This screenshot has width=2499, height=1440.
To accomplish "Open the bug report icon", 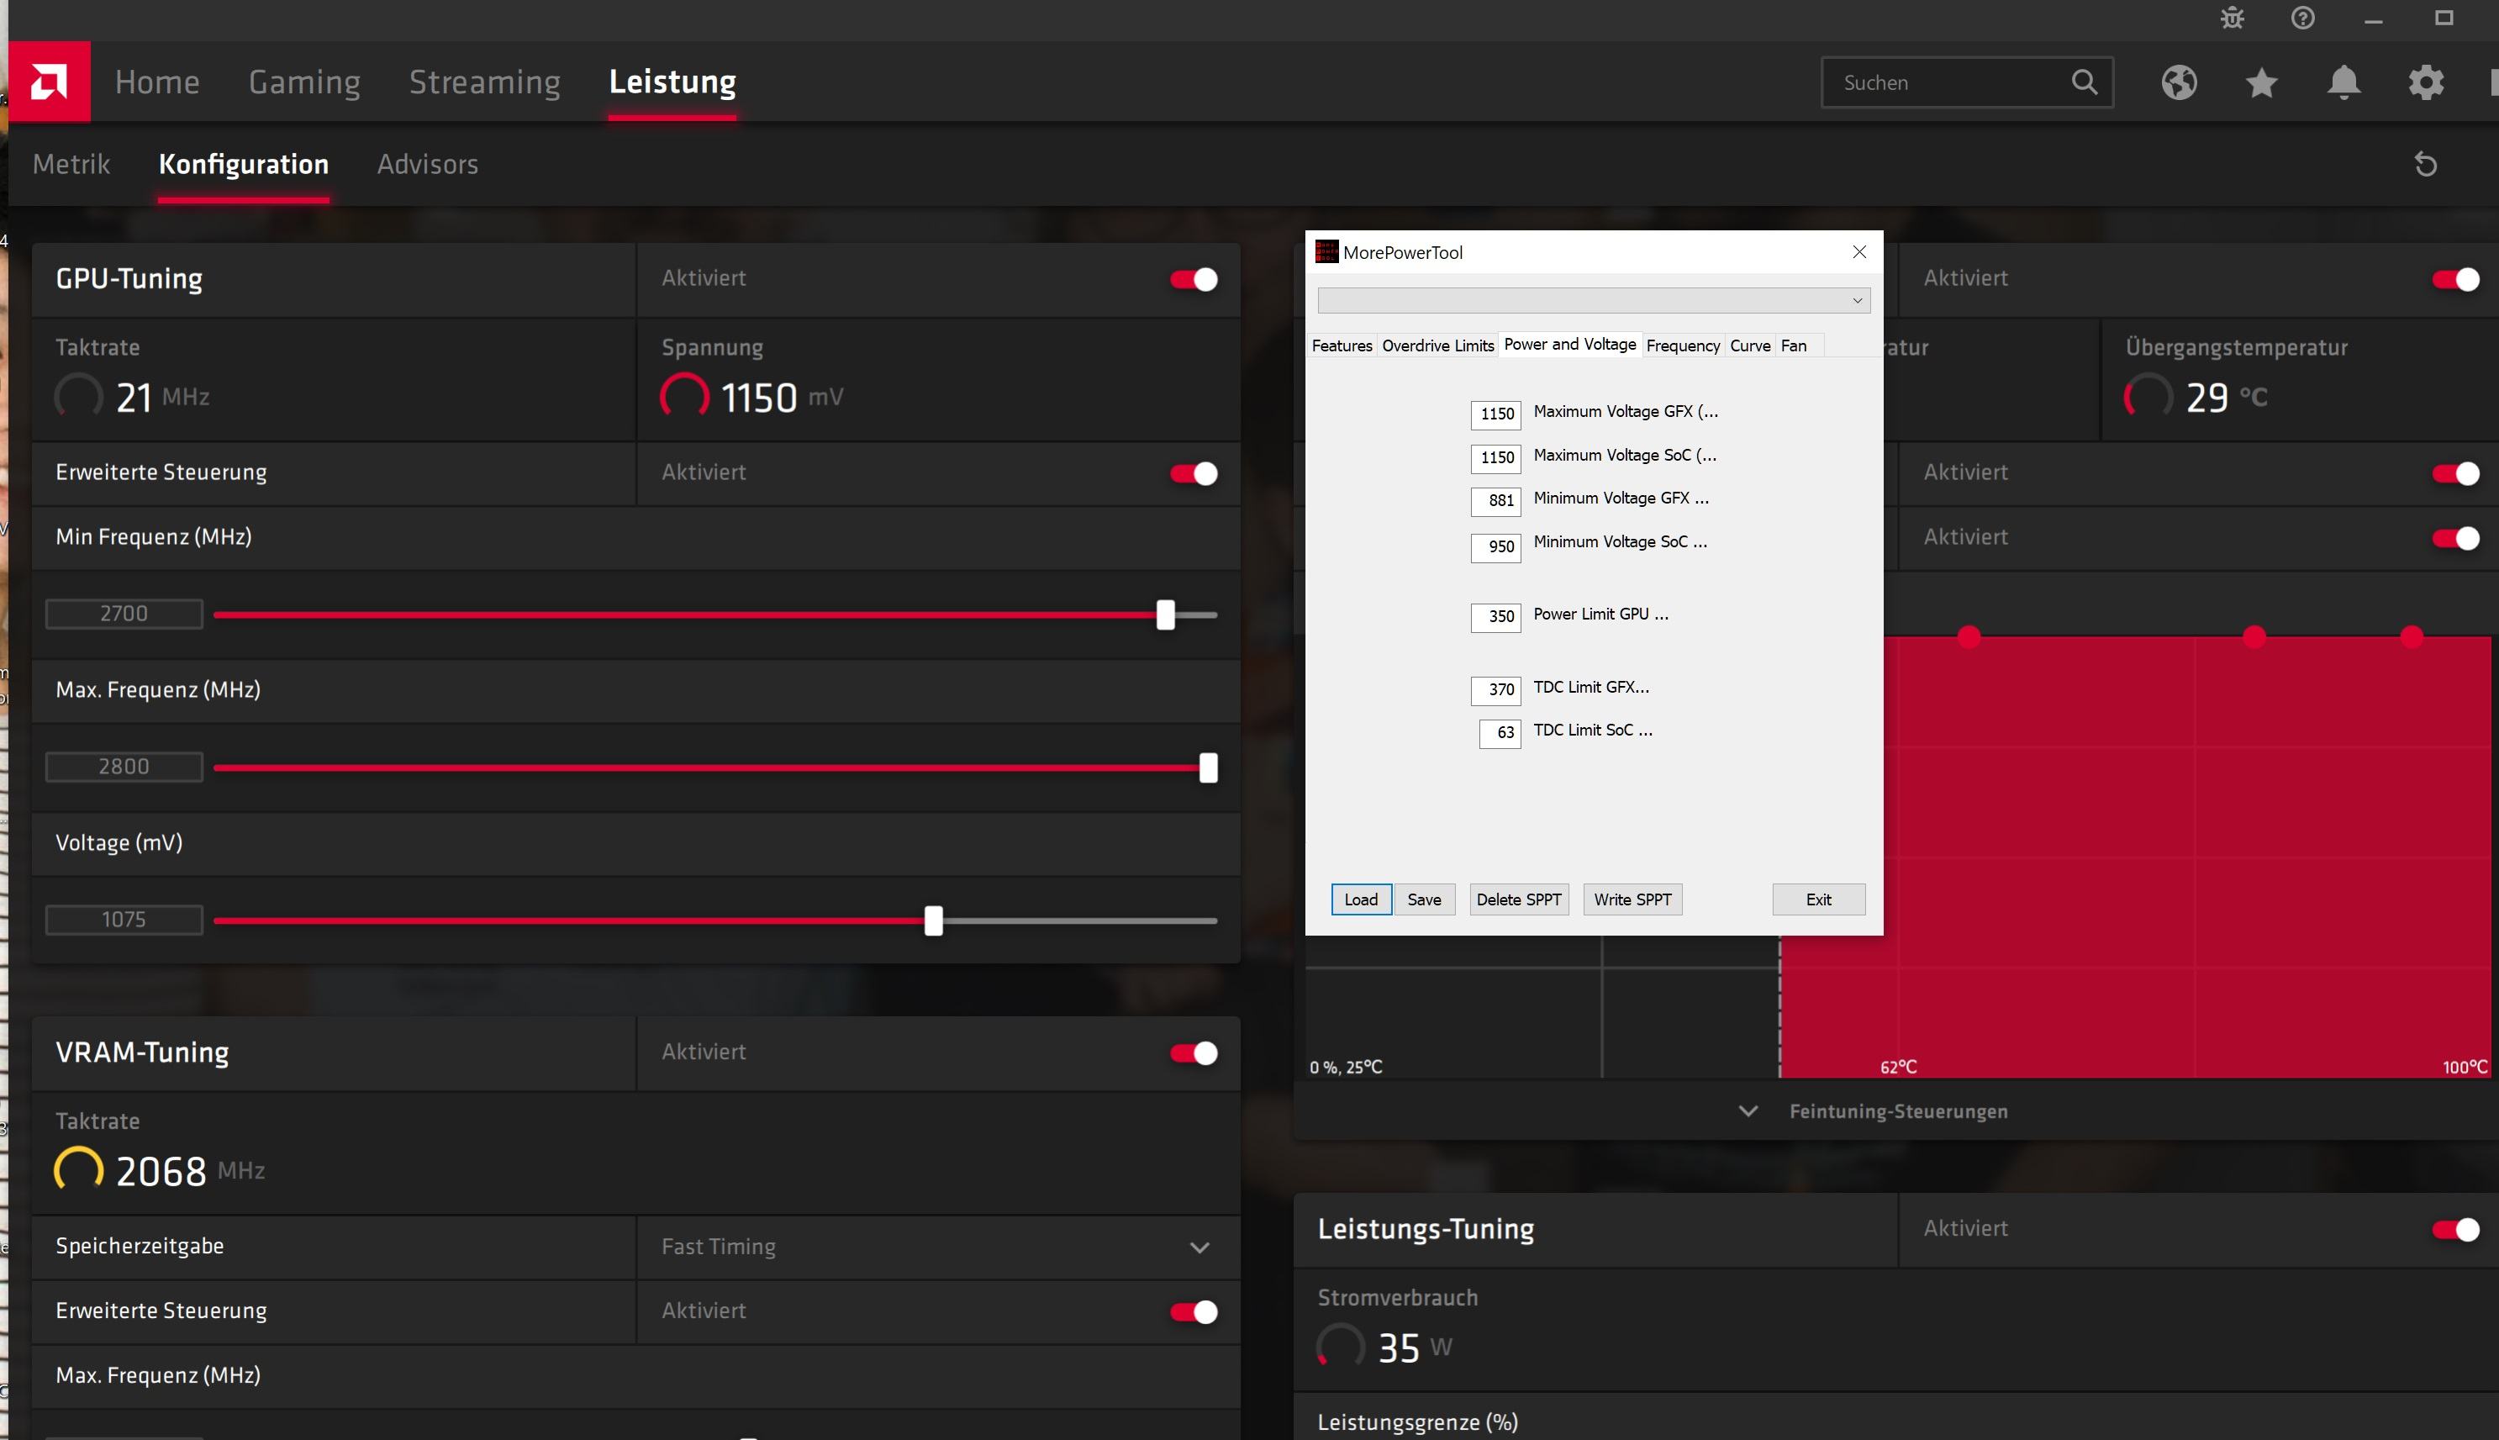I will point(2232,18).
